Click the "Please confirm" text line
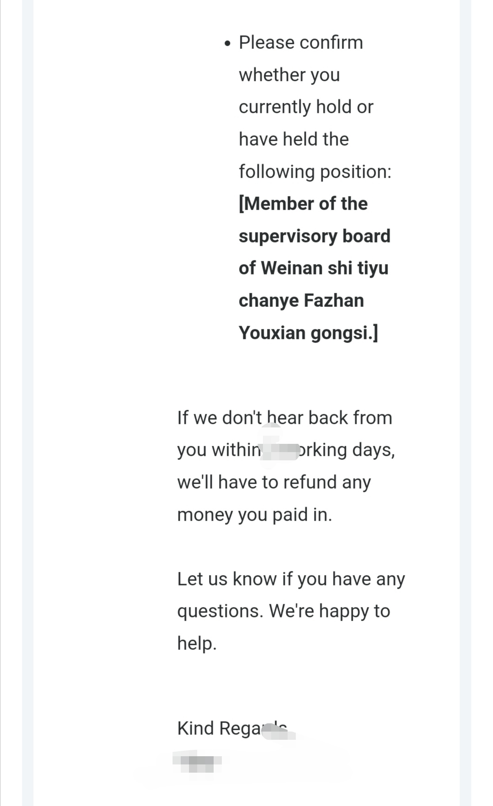The height and width of the screenshot is (806, 493). click(300, 43)
